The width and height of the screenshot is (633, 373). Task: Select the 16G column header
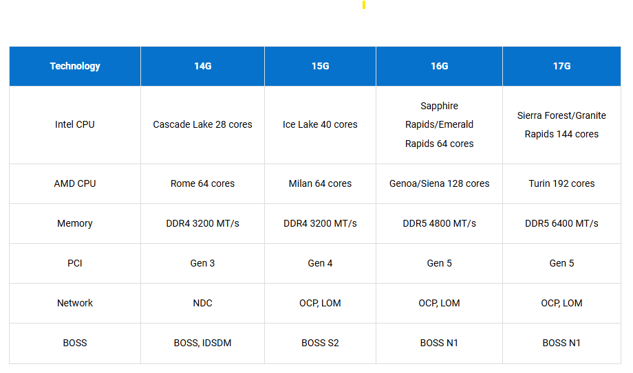[439, 66]
